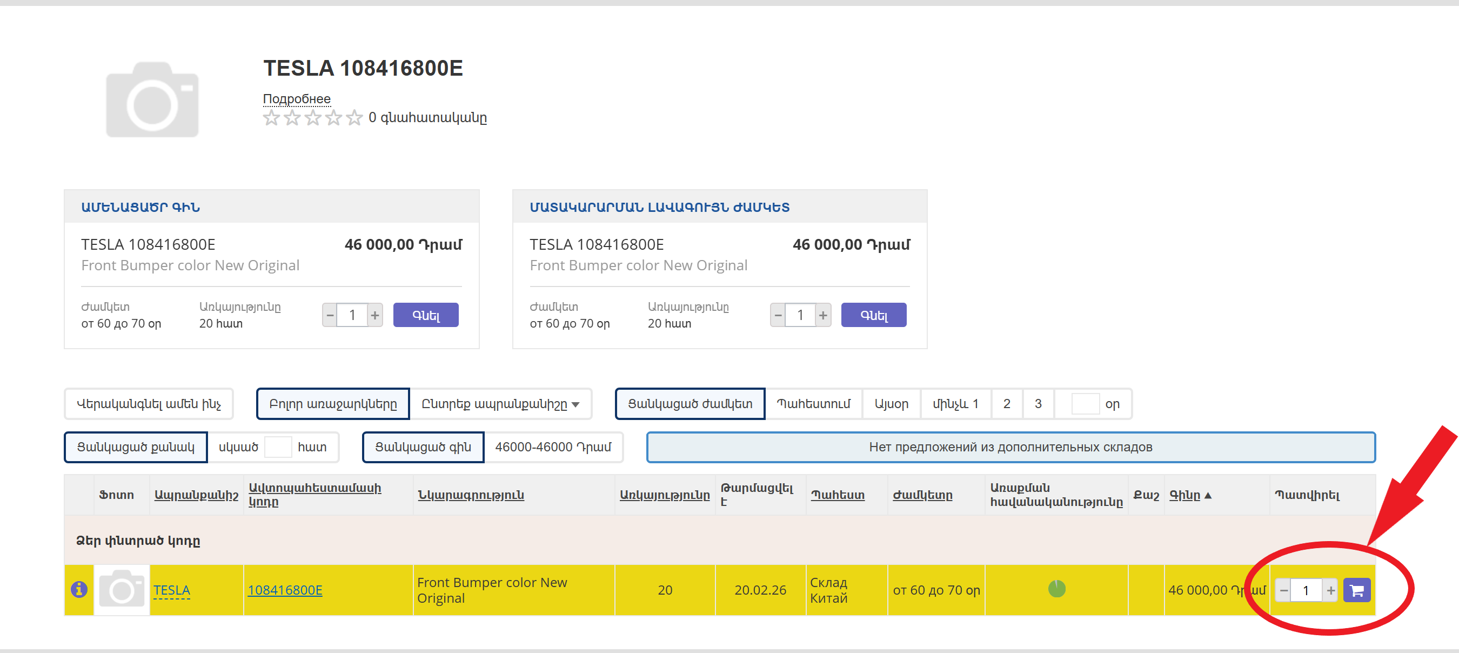Screen dimensions: 1459x653
Task: Click the buy button in the best delivery card
Action: (x=873, y=315)
